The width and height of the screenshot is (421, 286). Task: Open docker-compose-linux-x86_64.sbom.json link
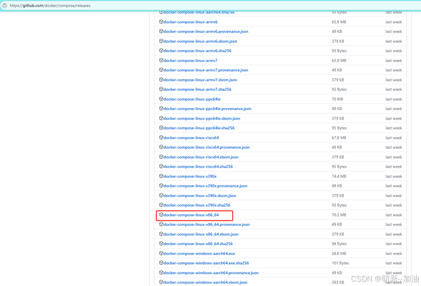(x=201, y=234)
